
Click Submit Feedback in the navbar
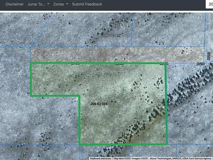(x=87, y=4)
